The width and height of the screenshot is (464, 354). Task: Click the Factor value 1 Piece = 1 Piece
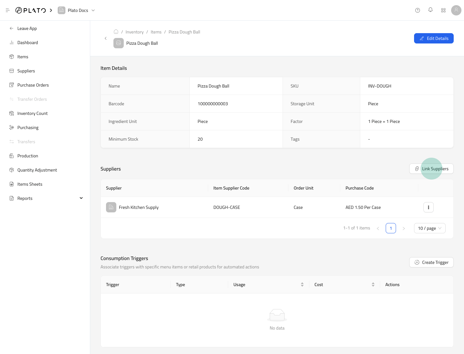click(384, 121)
